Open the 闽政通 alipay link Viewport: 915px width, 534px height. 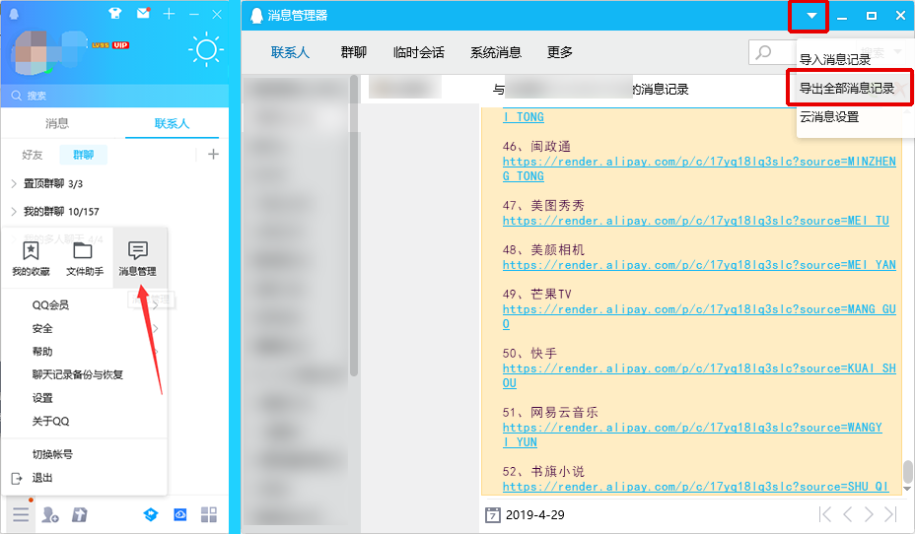699,168
